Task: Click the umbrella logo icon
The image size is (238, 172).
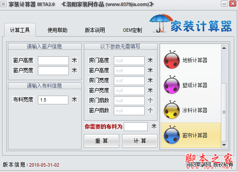Action: tap(160, 23)
